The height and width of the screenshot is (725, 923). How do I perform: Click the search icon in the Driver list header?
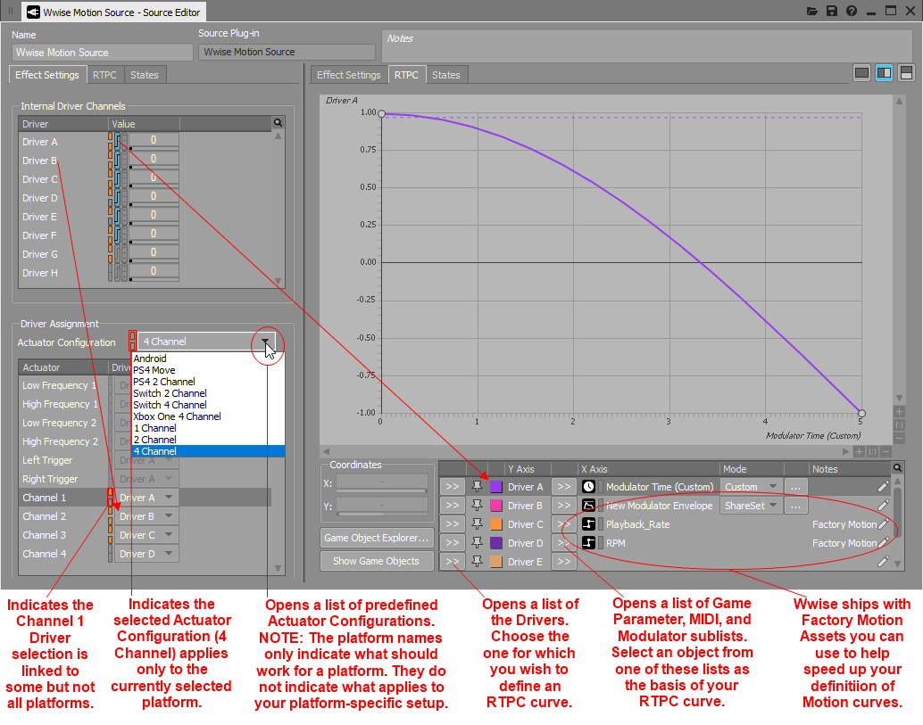(x=278, y=123)
